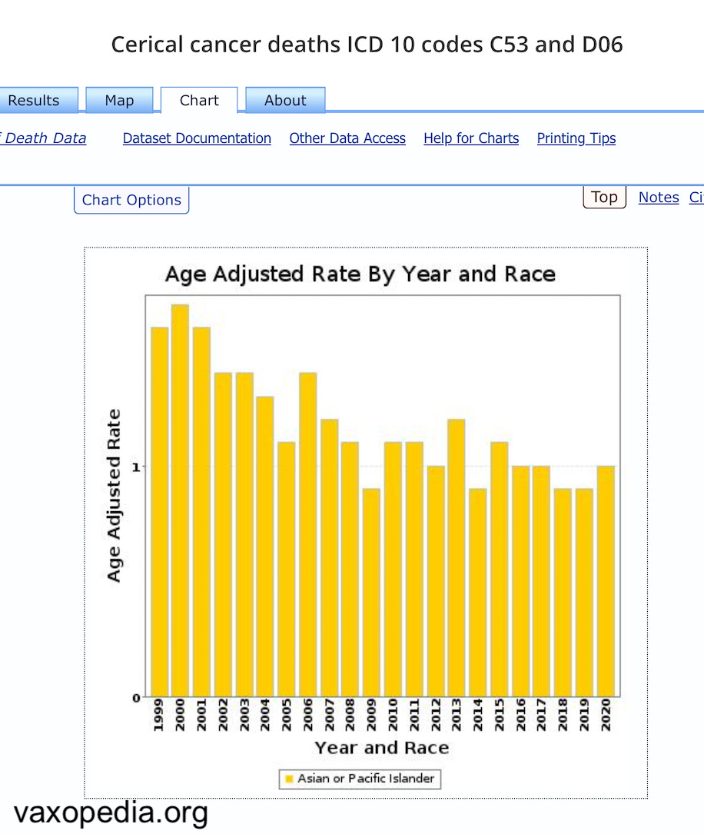Select the tallest bar for year 2000
The image size is (704, 834).
(x=181, y=500)
